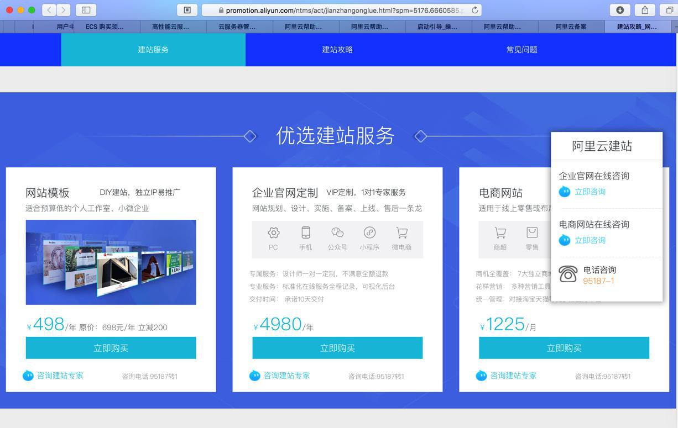Screen dimensions: 678x428
Task: Click 立即咨询 under 电商网站在线咨询
Action: point(590,240)
